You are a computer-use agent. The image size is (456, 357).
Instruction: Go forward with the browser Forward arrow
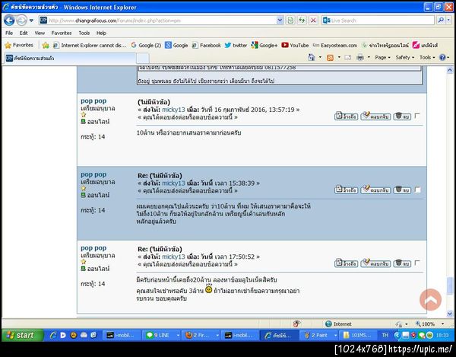(21, 21)
